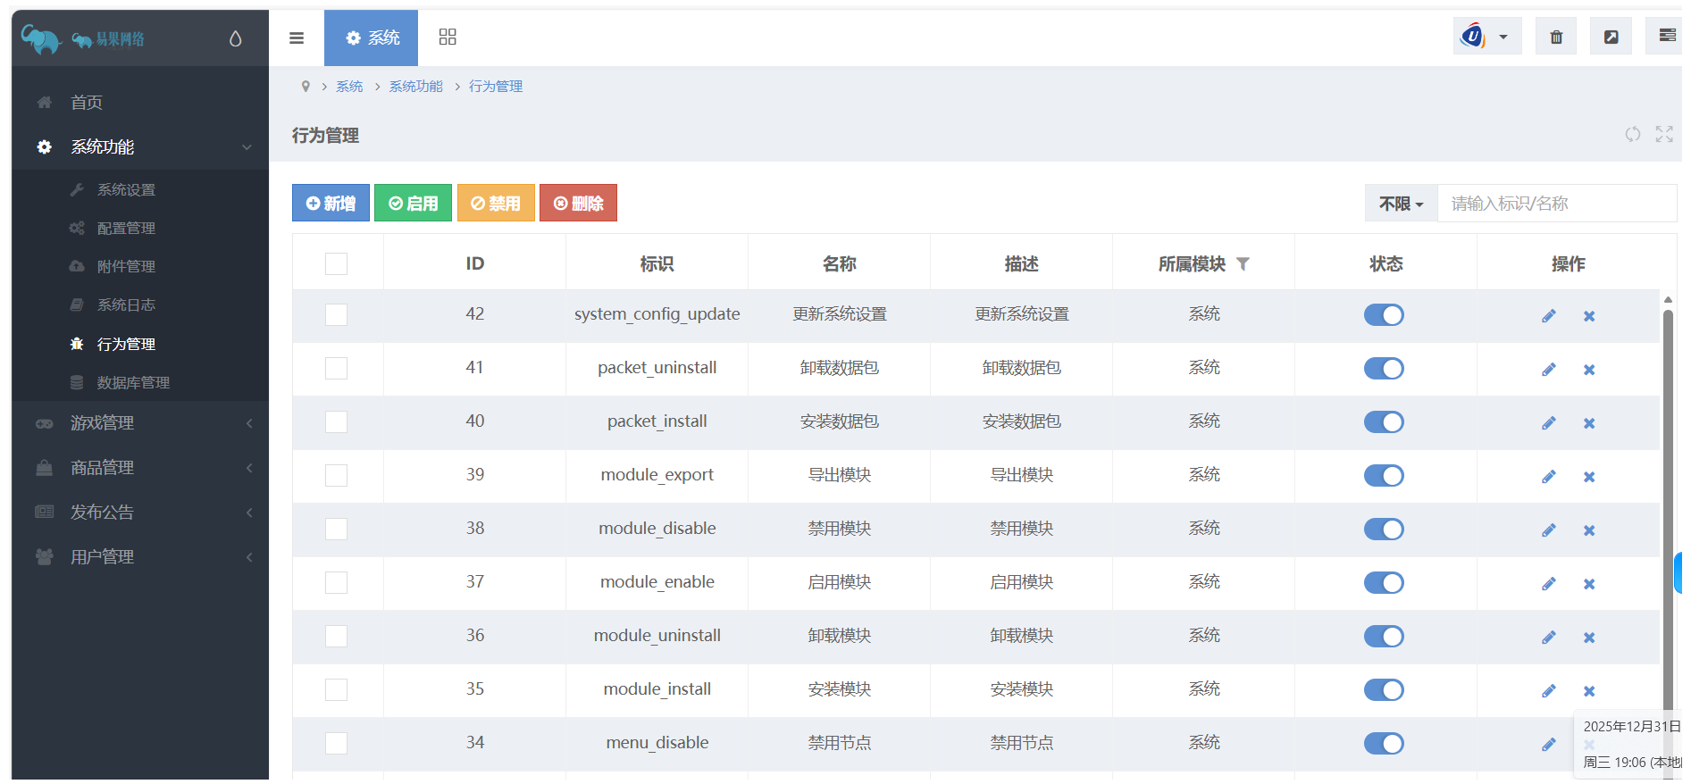Delete packet_uninstall row using X icon
This screenshot has width=1691, height=784.
(1588, 369)
